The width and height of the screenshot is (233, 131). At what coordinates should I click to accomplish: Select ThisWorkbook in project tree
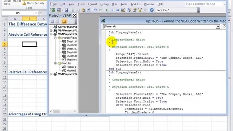point(70,60)
